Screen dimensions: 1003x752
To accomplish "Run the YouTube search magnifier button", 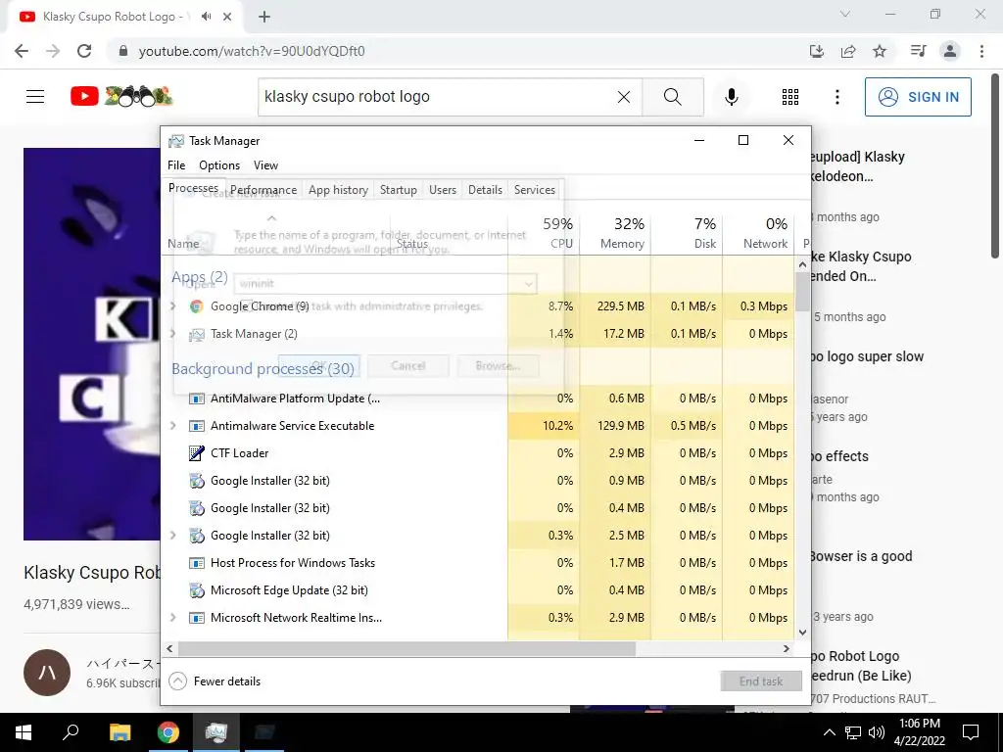I will pyautogui.click(x=672, y=97).
